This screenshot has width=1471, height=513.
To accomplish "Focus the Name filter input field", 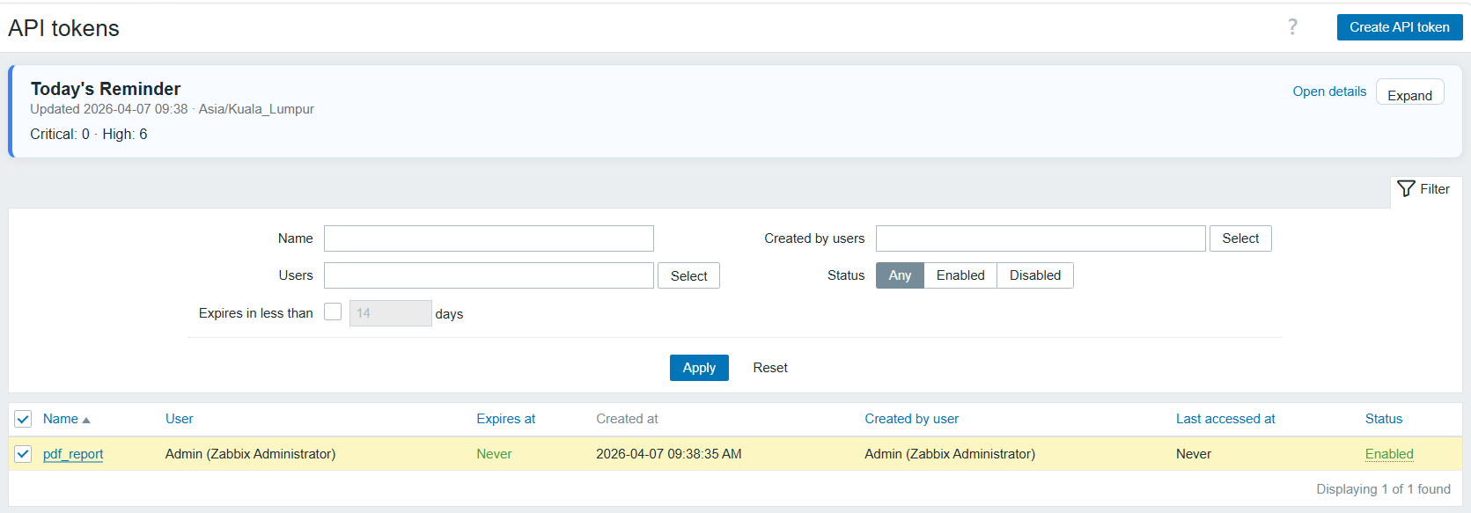I will [489, 238].
